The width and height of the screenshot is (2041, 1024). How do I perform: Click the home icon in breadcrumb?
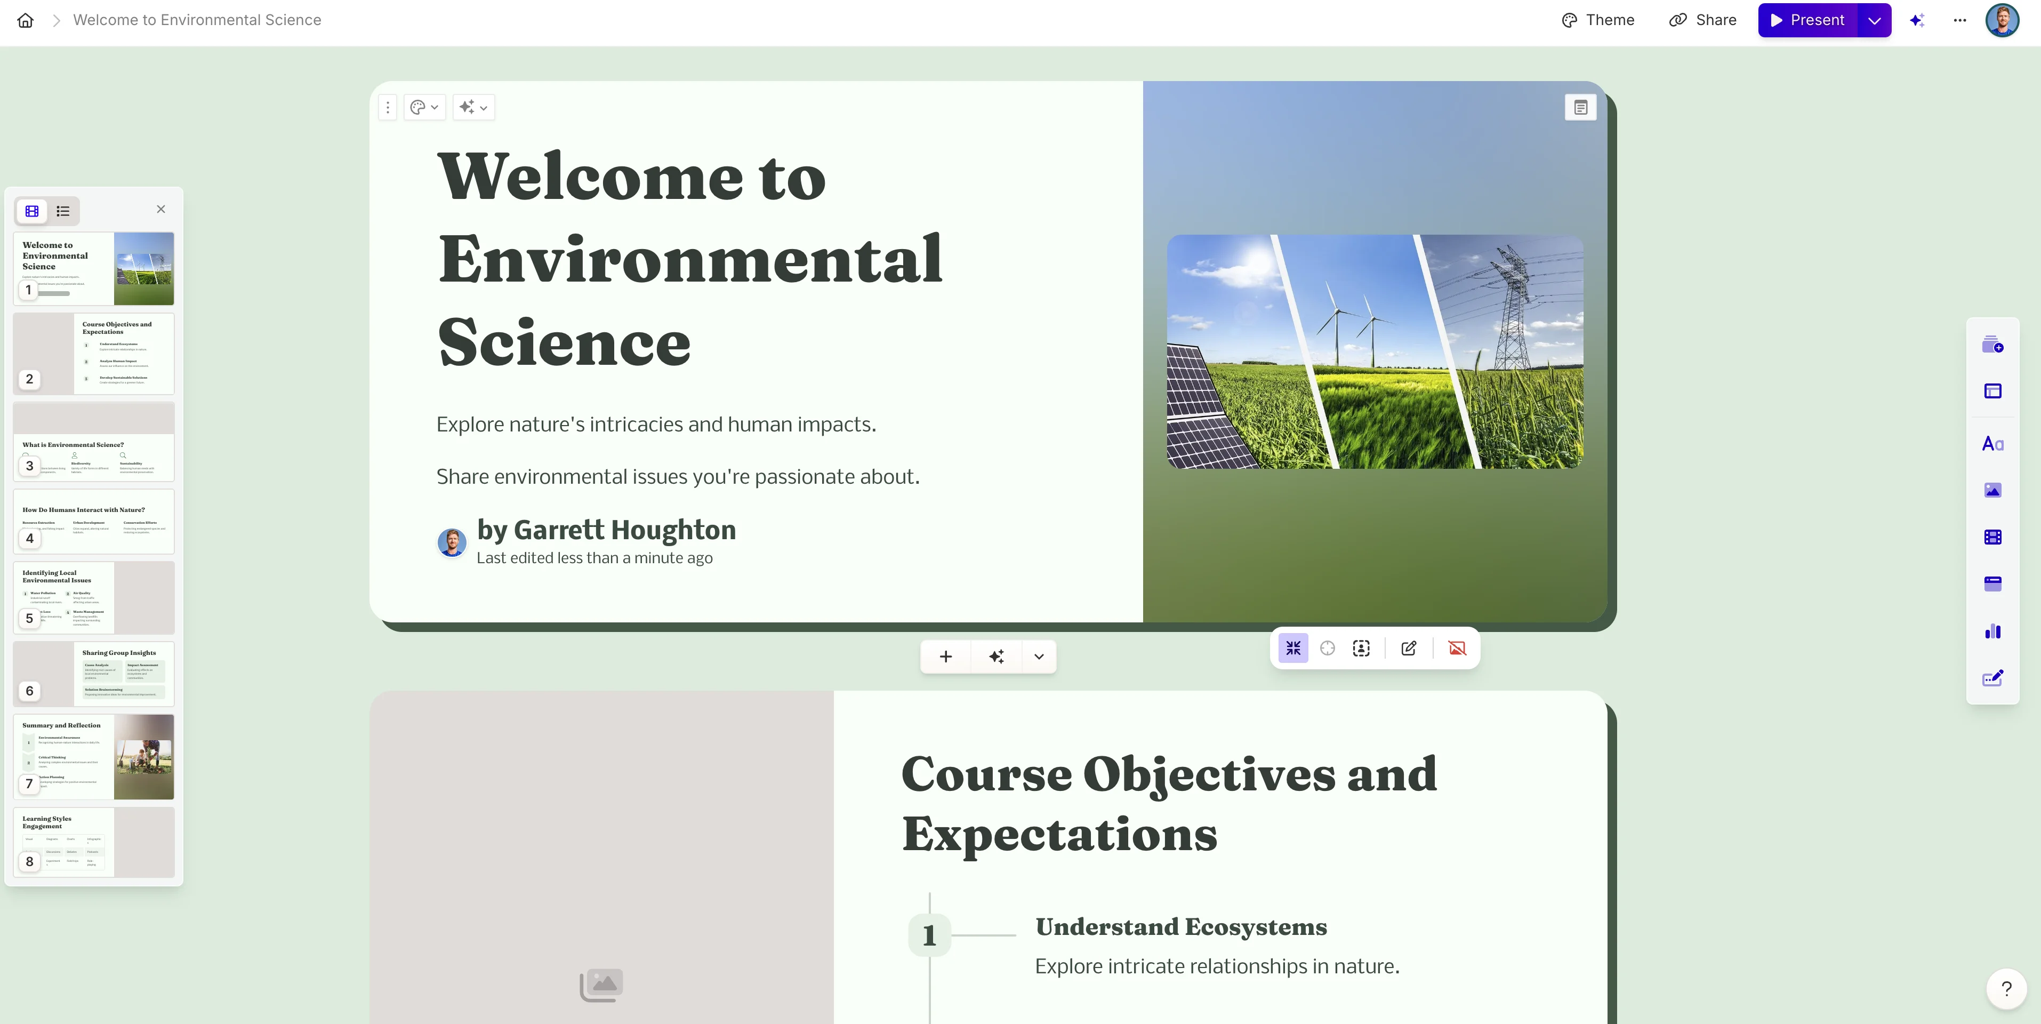pyautogui.click(x=26, y=20)
